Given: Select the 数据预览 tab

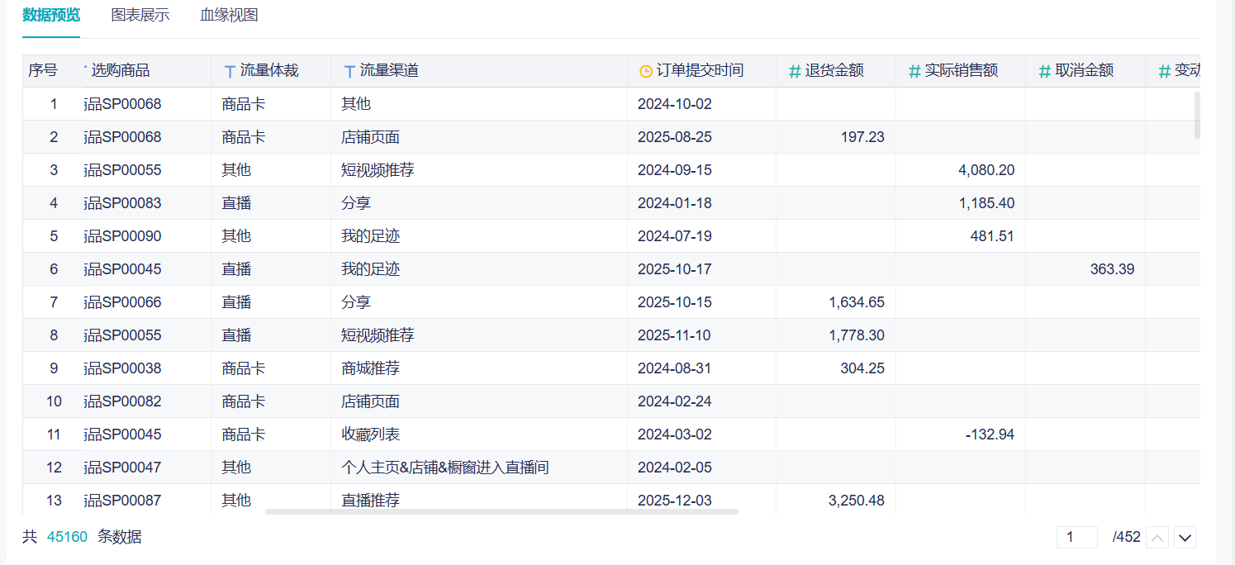Looking at the screenshot, I should (x=50, y=15).
